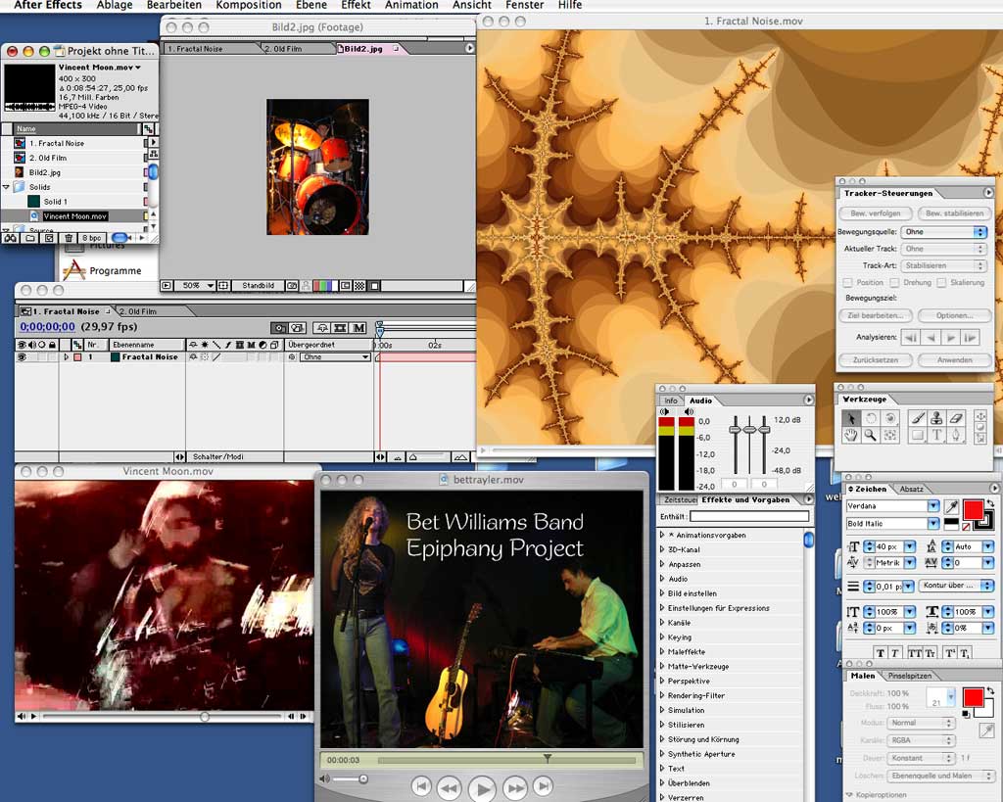Viewport: 1003px width, 802px height.
Task: Click Schalter/Modi button in timeline
Action: [218, 456]
